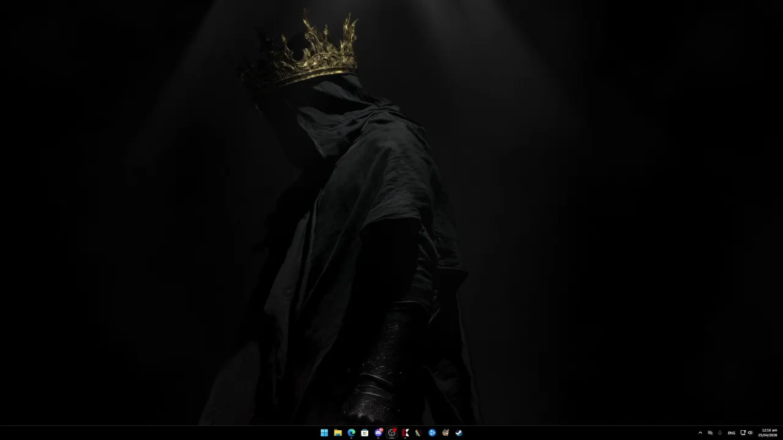Viewport: 783px width, 440px height.
Task: Open File Explorer from taskbar
Action: [338, 433]
